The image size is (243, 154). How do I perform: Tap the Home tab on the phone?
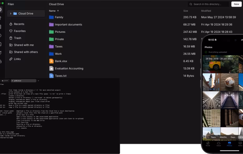(208, 144)
